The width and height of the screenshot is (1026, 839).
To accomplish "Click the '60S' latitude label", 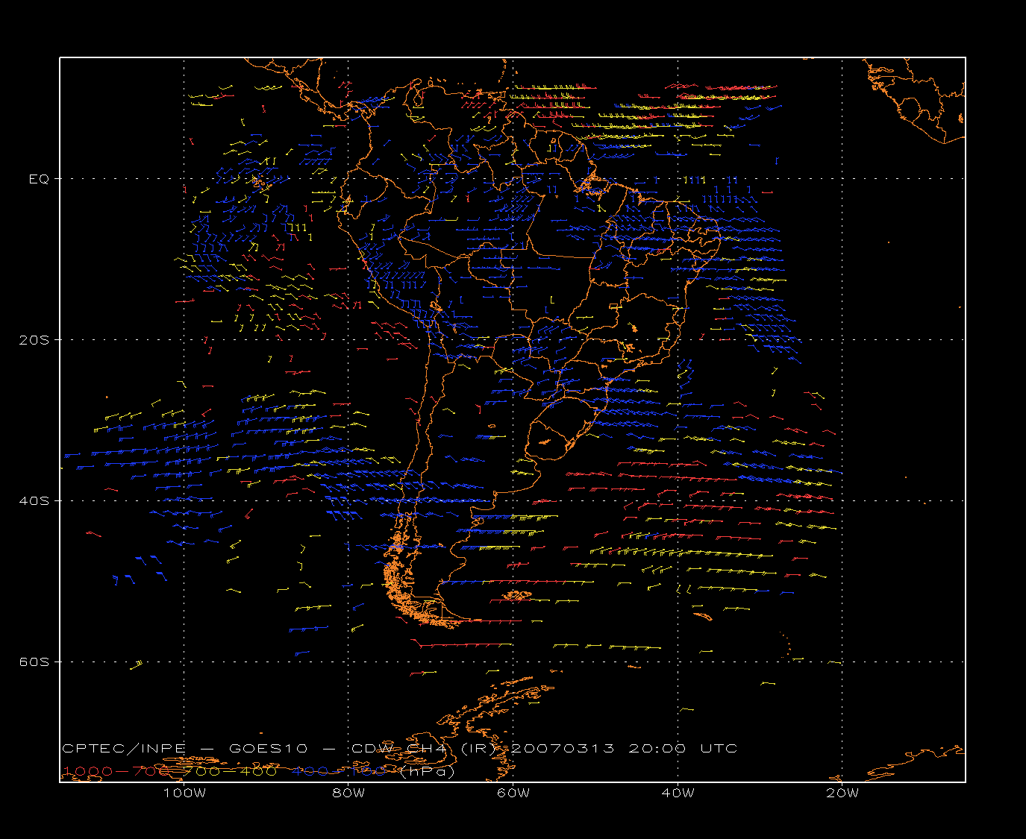I will [x=34, y=662].
